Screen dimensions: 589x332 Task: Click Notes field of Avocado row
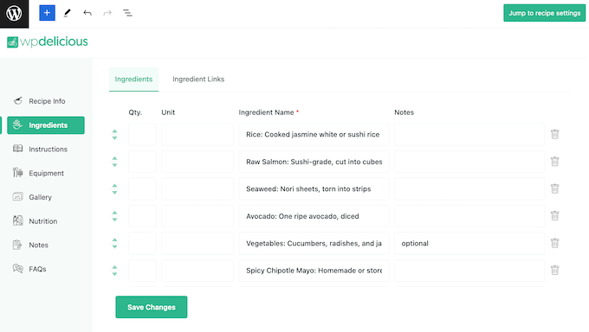tap(469, 216)
